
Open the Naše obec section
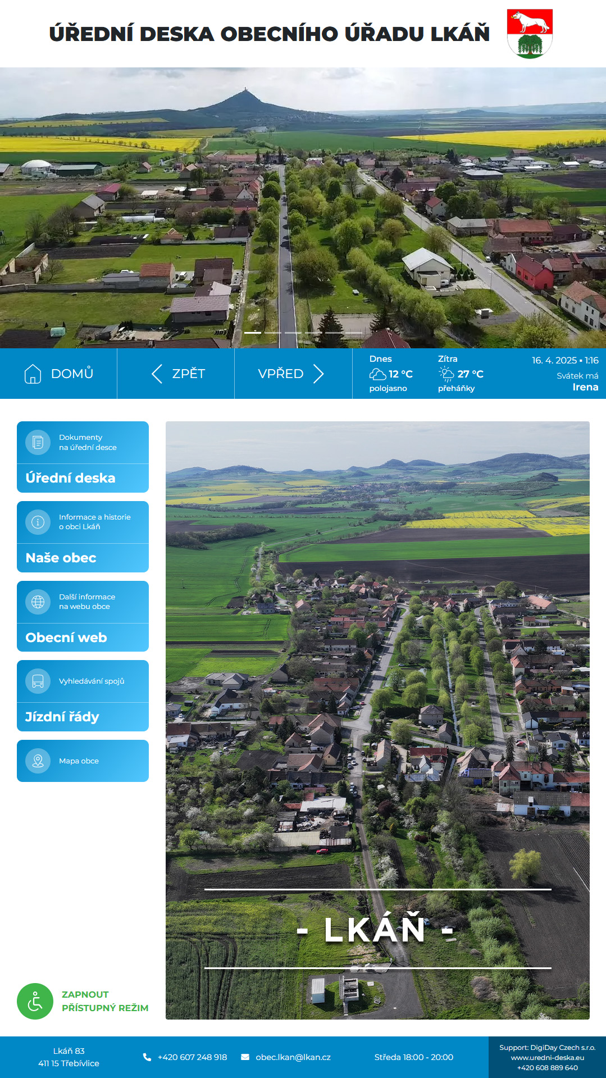click(83, 536)
